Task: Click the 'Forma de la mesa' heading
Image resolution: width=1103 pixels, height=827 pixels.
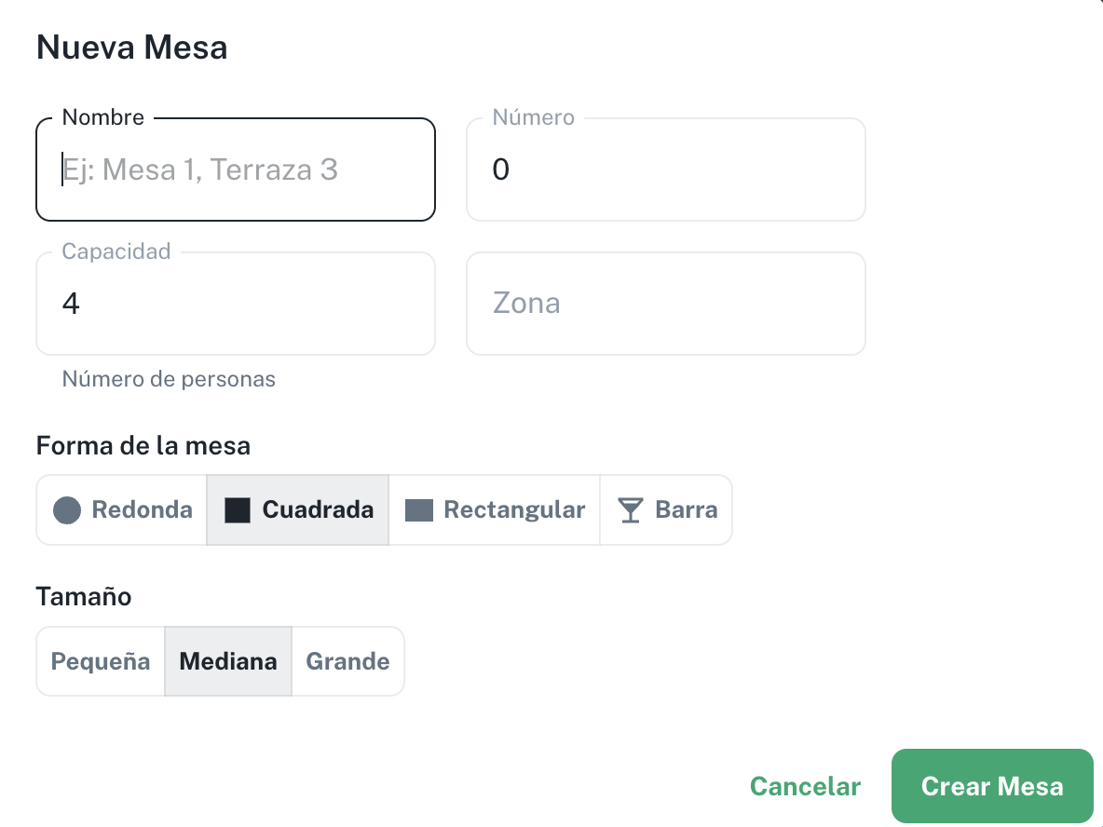Action: click(x=143, y=446)
